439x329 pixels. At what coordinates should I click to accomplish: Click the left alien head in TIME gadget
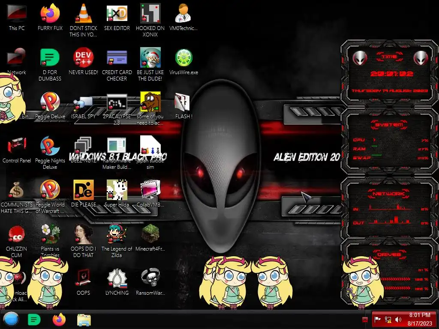pyautogui.click(x=360, y=58)
